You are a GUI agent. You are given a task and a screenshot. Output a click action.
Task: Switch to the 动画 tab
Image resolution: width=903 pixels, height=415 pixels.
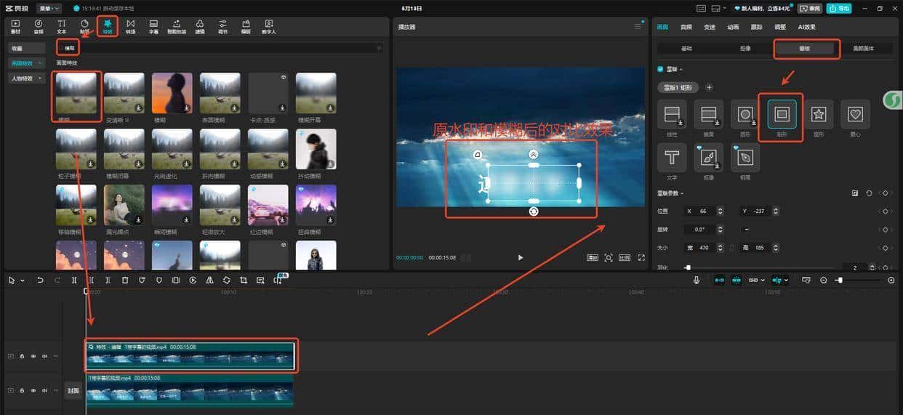pos(733,27)
